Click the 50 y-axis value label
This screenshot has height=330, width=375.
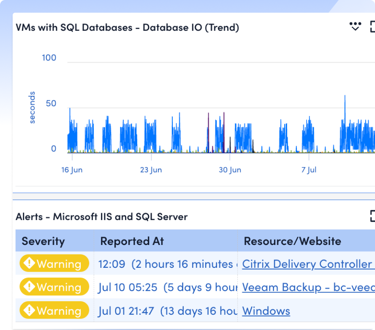pos(51,103)
